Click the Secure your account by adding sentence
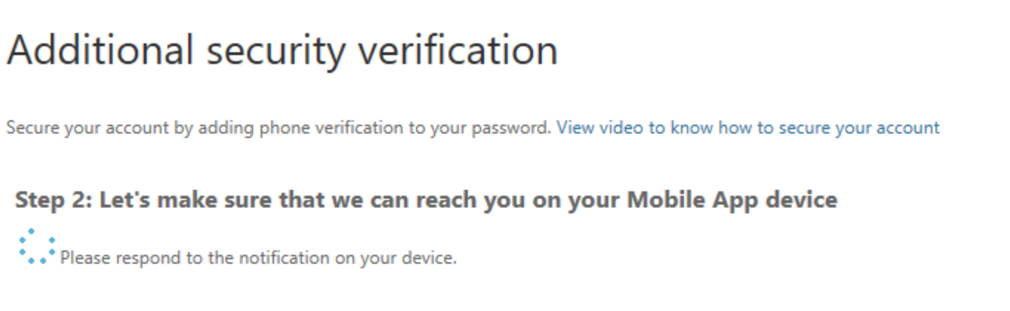This screenshot has width=1010, height=311. pos(278,128)
